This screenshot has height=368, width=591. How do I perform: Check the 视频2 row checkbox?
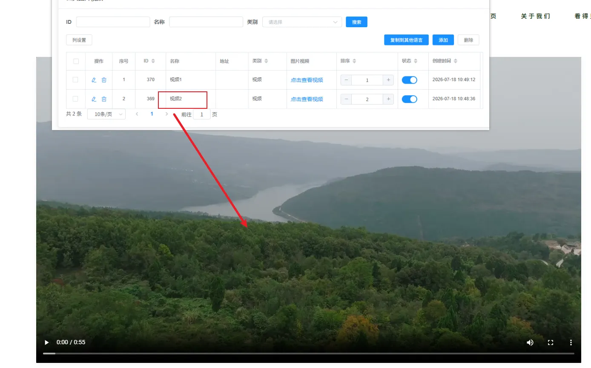click(x=75, y=99)
